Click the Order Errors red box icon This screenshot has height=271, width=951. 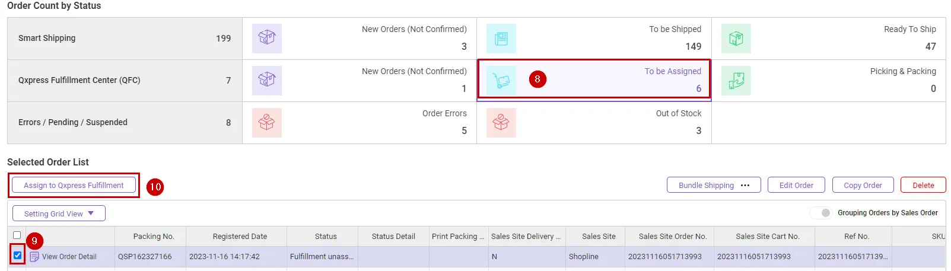point(266,123)
